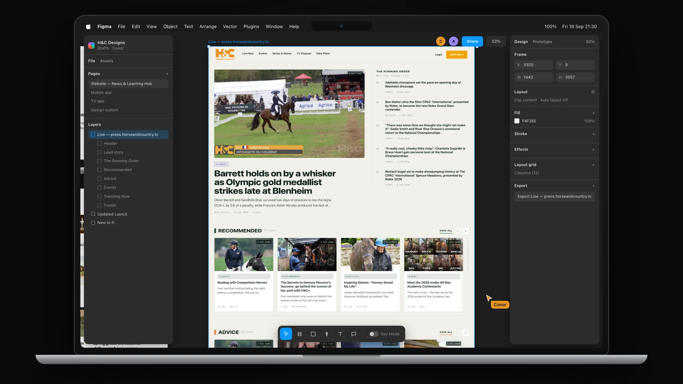Select the Trending Now layer
Viewport: 683px width, 384px height.
point(128,196)
